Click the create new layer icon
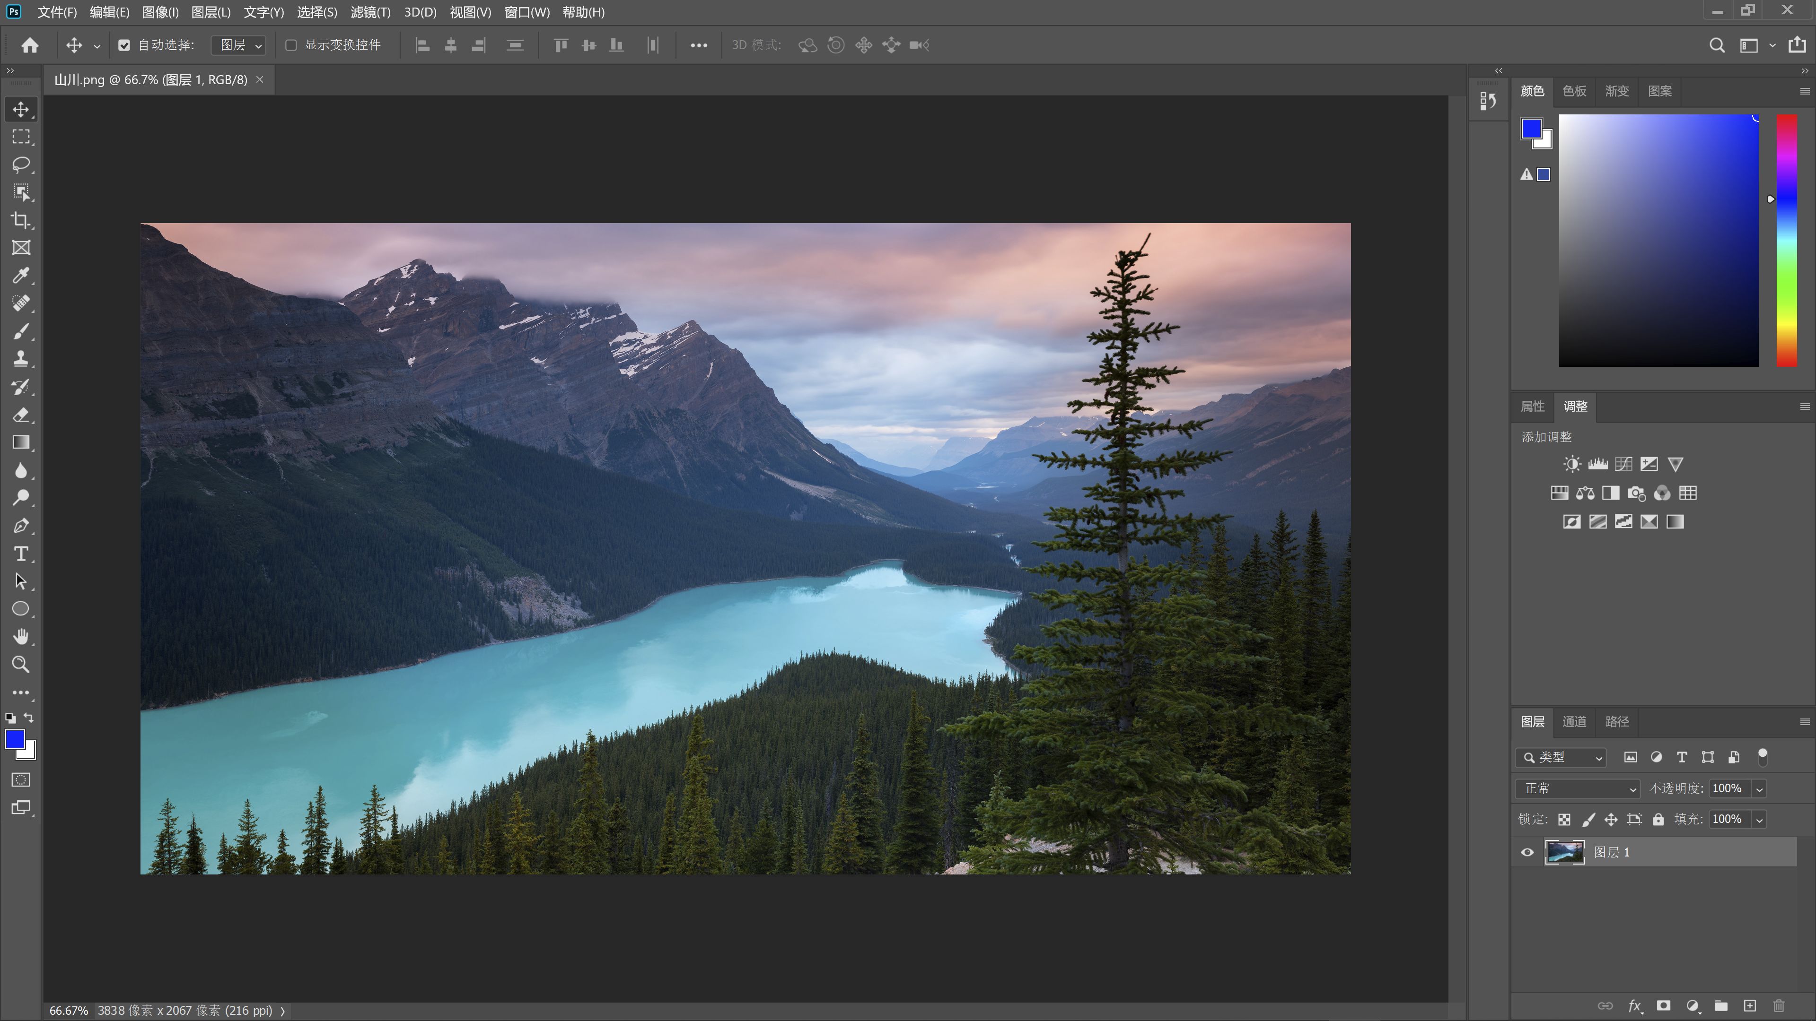The width and height of the screenshot is (1816, 1021). (1750, 1005)
